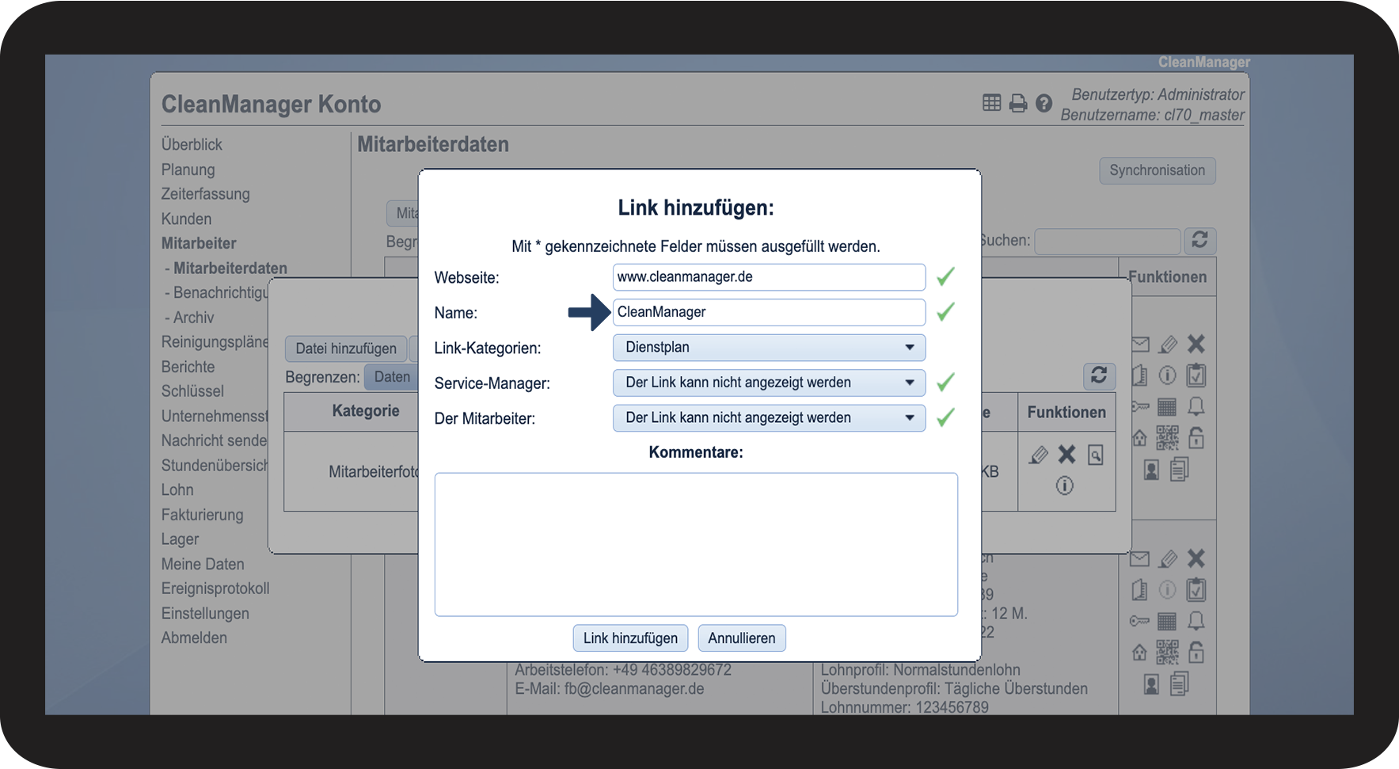
Task: Click the bell icon in first employee row
Action: pyautogui.click(x=1196, y=407)
